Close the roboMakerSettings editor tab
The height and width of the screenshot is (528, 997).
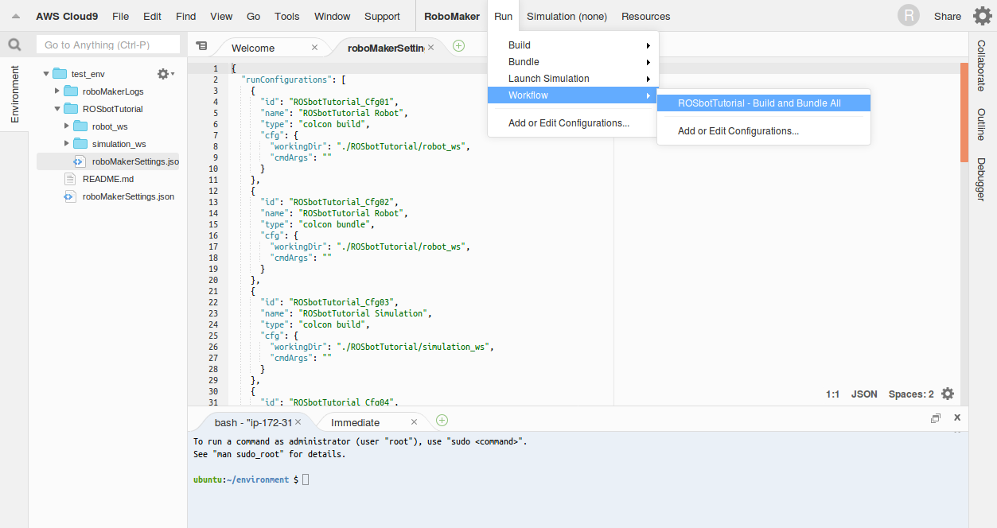pyautogui.click(x=431, y=48)
